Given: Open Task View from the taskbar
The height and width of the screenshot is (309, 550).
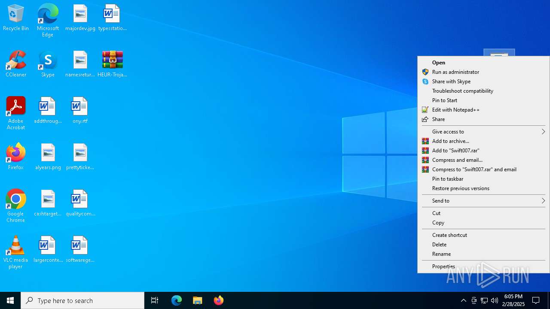Looking at the screenshot, I should click(155, 300).
